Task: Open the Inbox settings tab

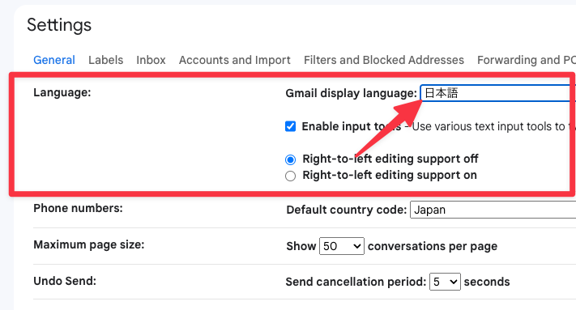Action: (151, 60)
